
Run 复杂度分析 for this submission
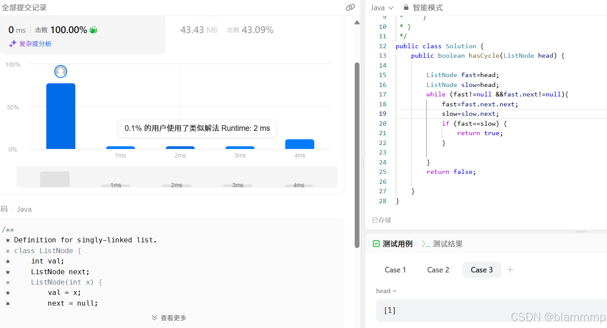[34, 43]
